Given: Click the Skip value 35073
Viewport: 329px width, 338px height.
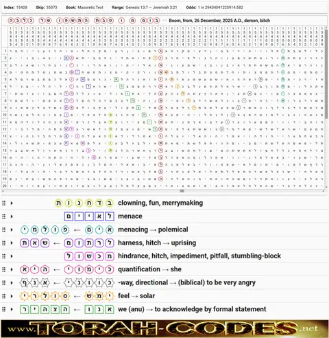Looking at the screenshot, I should tap(51, 8).
